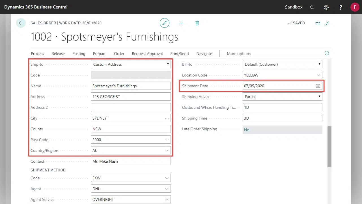The width and height of the screenshot is (362, 204).
Task: Click the Address input field
Action: [x=131, y=97]
